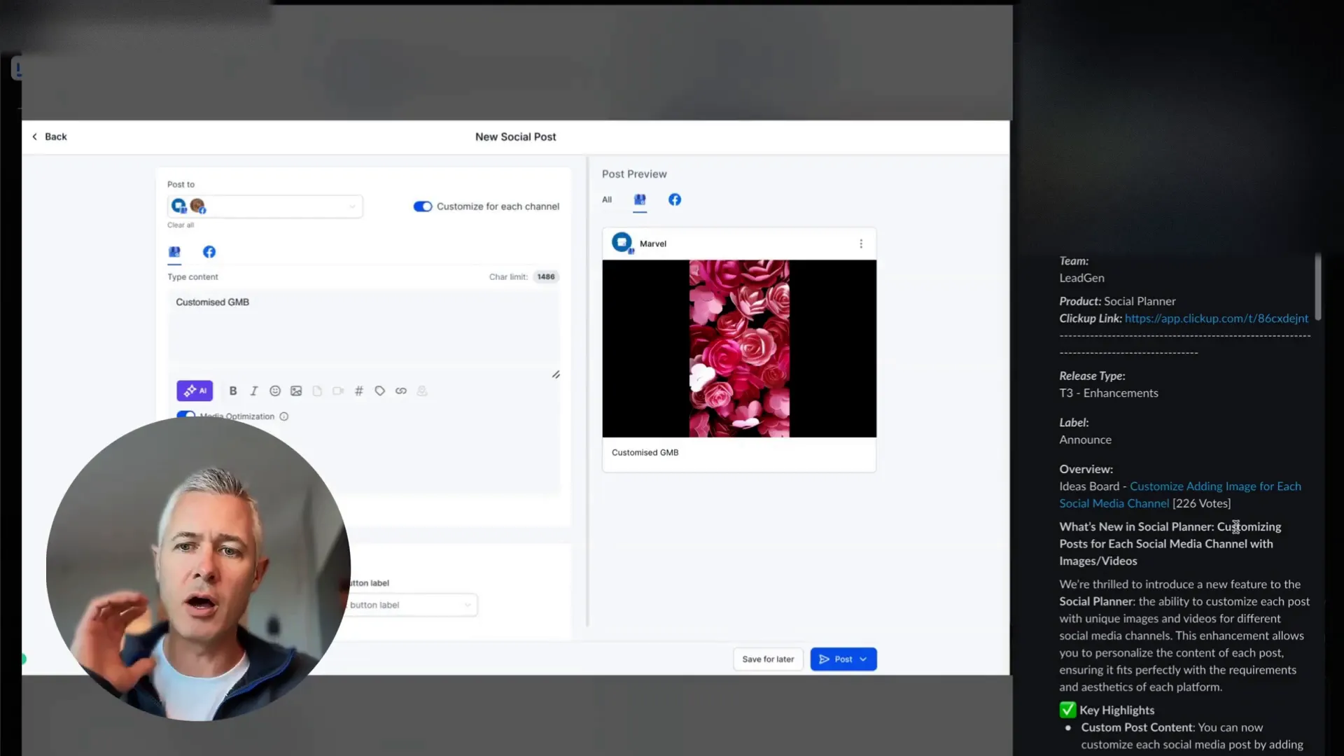Click the notes panel scrollbar
This screenshot has height=756, width=1344.
tap(1318, 287)
